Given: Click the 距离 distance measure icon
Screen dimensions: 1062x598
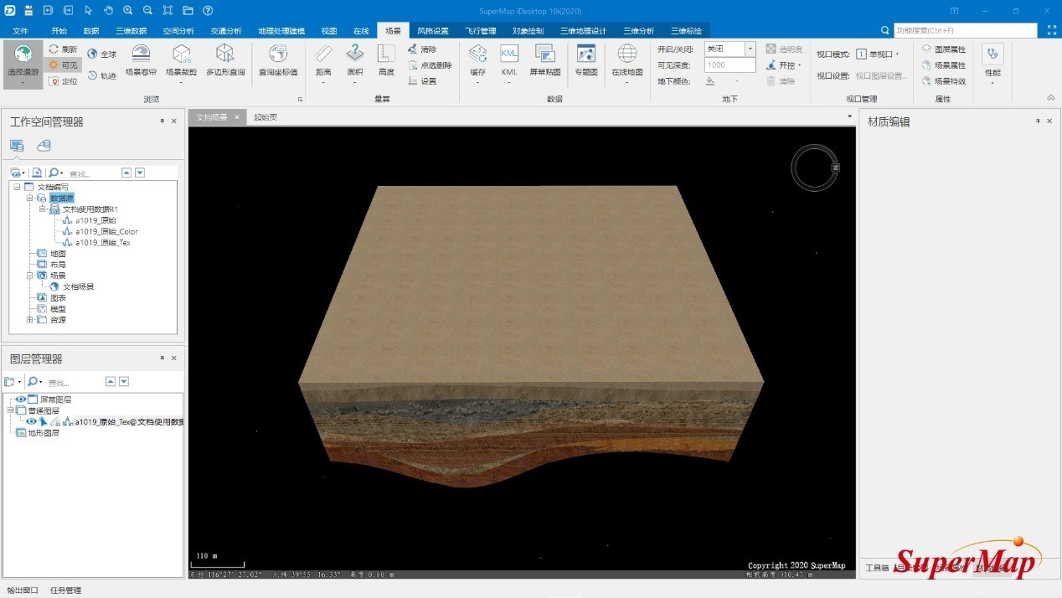Looking at the screenshot, I should 323,60.
